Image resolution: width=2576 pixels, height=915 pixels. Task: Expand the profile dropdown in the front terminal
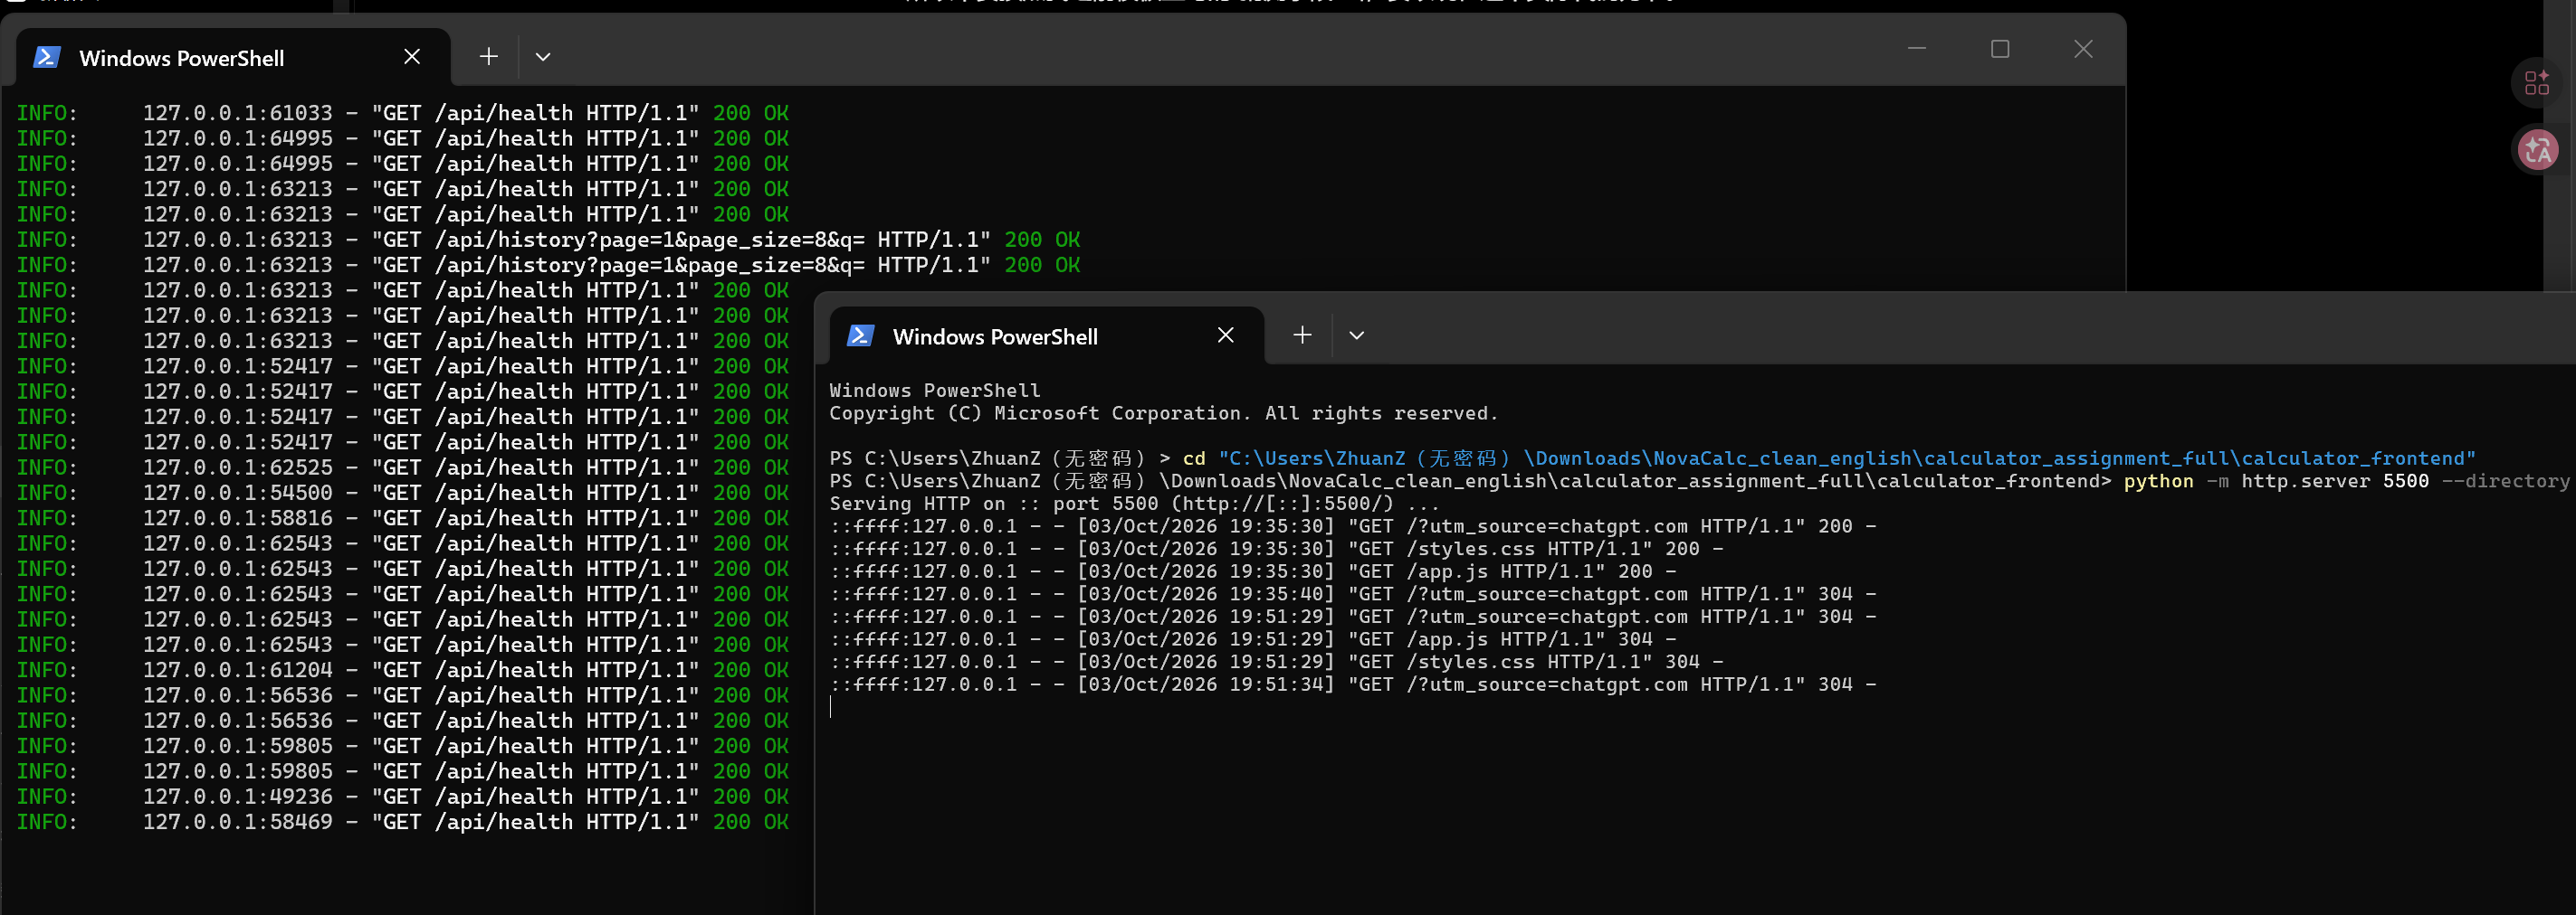coord(1357,335)
